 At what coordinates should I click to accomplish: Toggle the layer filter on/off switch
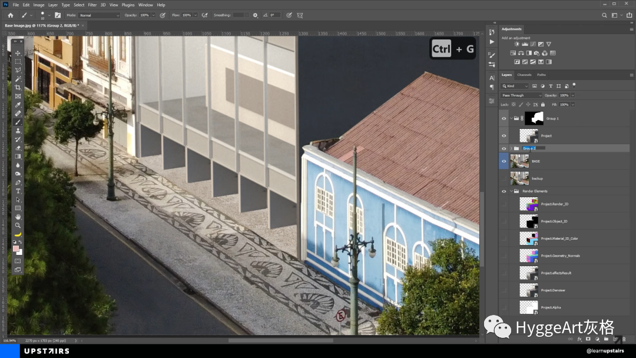pyautogui.click(x=574, y=85)
